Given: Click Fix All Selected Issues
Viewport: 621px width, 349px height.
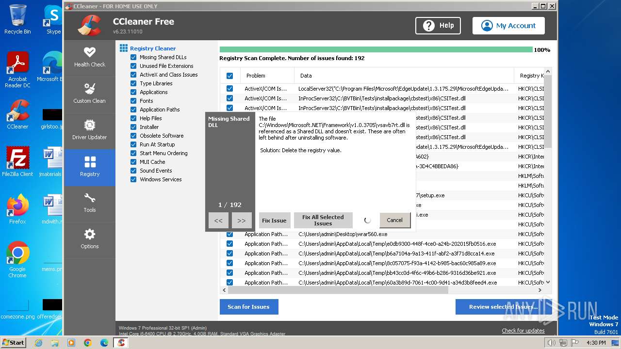Looking at the screenshot, I should click(x=323, y=221).
